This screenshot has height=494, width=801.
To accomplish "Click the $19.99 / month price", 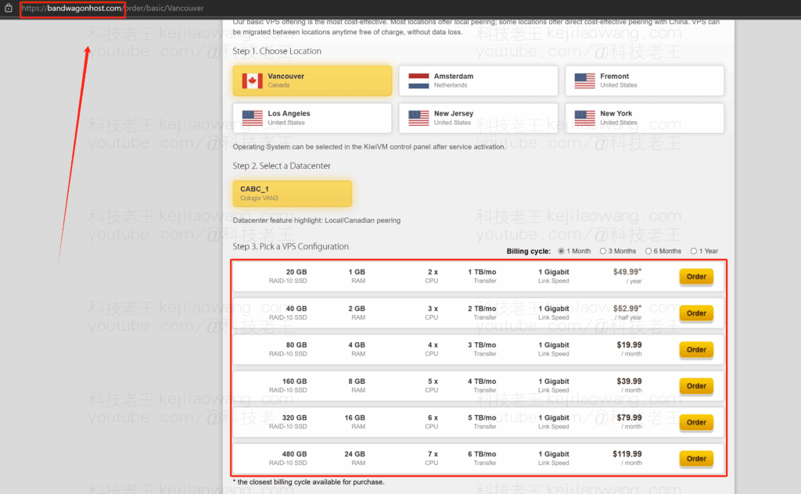I will (x=629, y=349).
